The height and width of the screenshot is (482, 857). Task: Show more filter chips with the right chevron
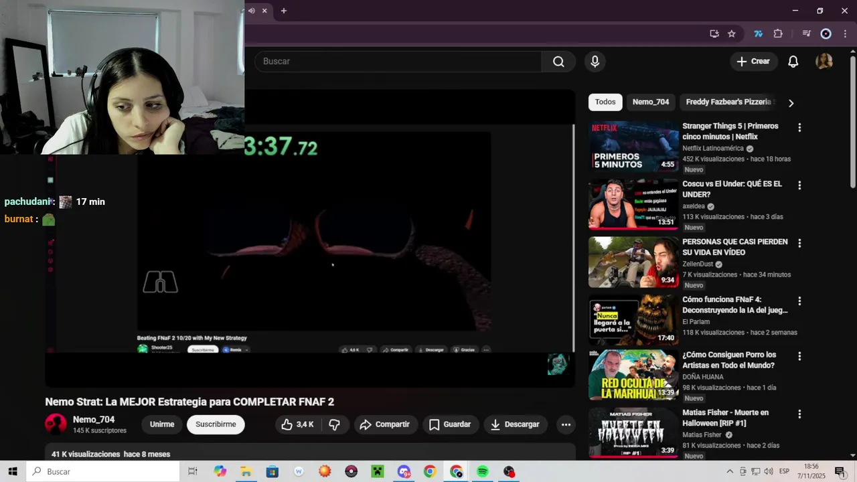[791, 103]
